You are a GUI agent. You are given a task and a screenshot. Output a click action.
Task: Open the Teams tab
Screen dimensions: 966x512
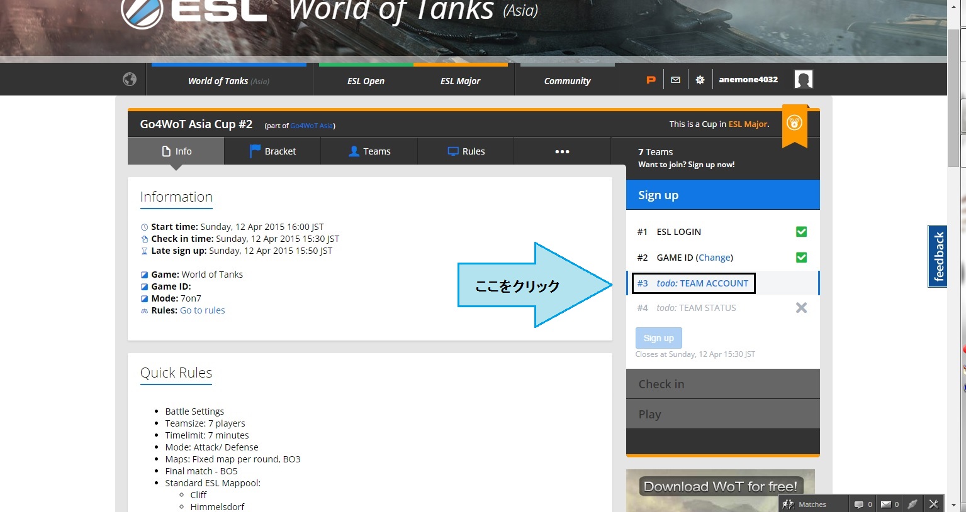point(369,151)
